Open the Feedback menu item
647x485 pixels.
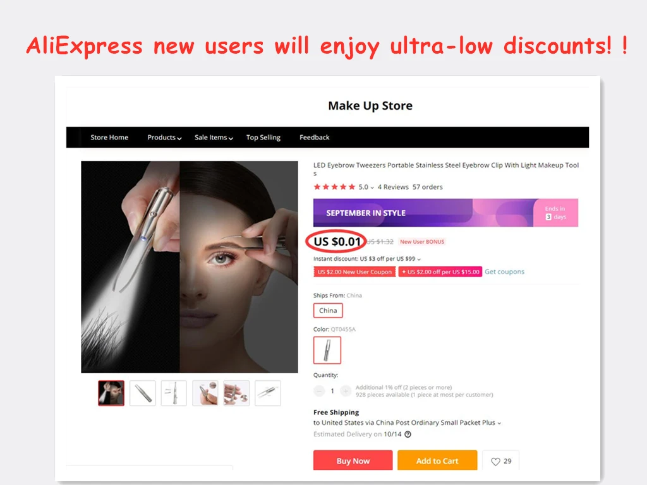(315, 137)
